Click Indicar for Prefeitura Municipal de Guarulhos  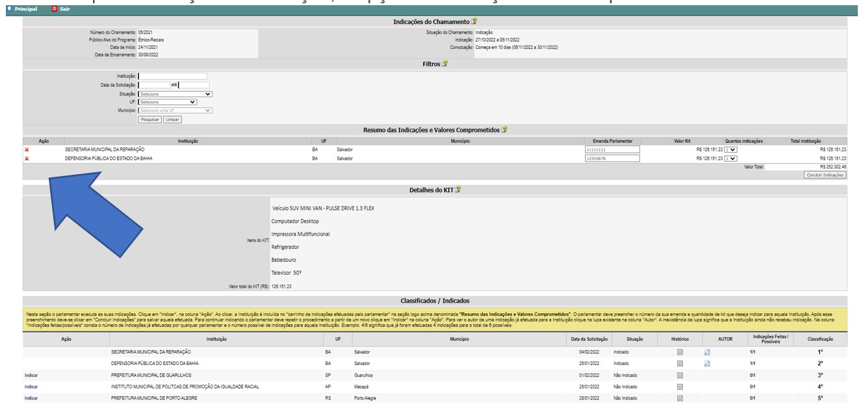31,375
